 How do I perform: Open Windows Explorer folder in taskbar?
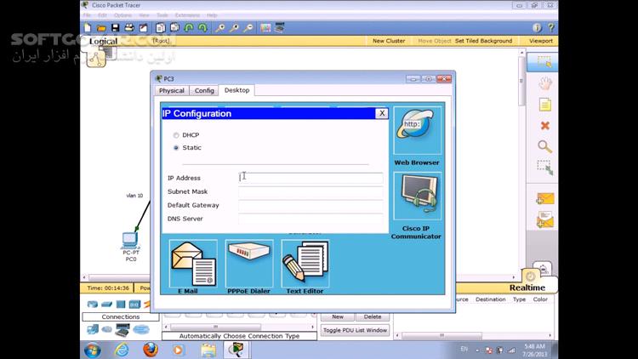click(x=208, y=350)
